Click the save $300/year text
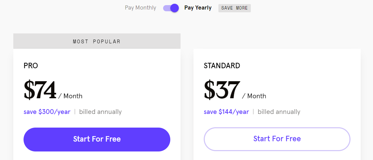 47,112
